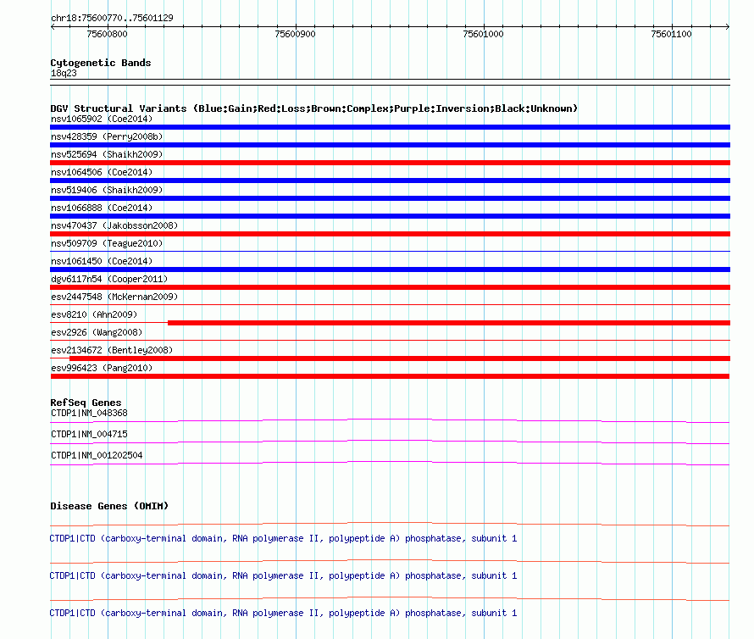Click the nsv525694 (Shaikh2009) variant label
The width and height of the screenshot is (754, 639).
pos(107,154)
